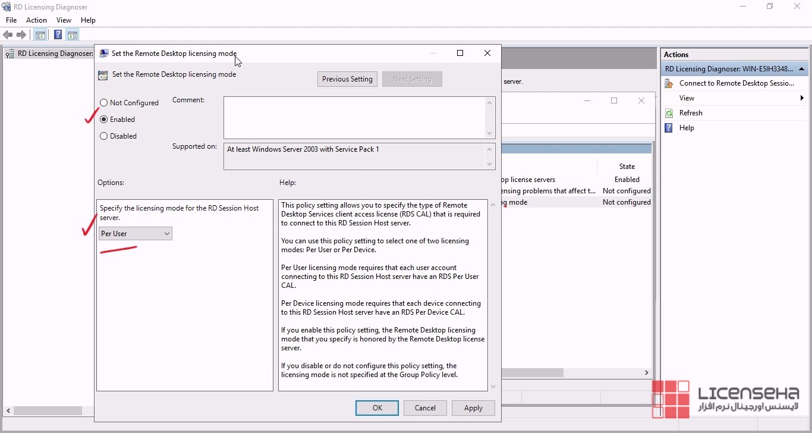Click the Connect to Remote Desktop Session icon
The image size is (812, 433).
(669, 83)
